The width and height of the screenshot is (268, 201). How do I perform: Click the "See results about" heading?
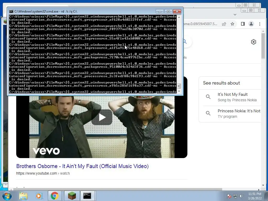click(221, 83)
